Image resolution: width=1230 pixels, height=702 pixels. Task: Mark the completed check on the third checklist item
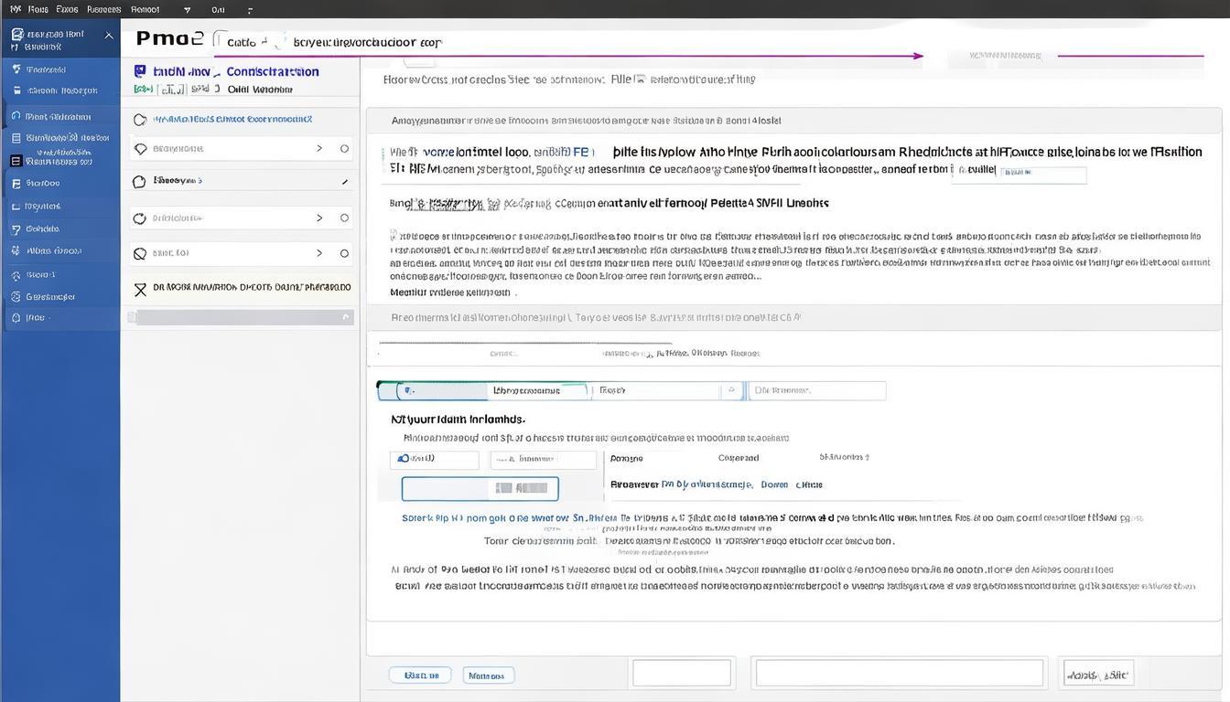345,180
